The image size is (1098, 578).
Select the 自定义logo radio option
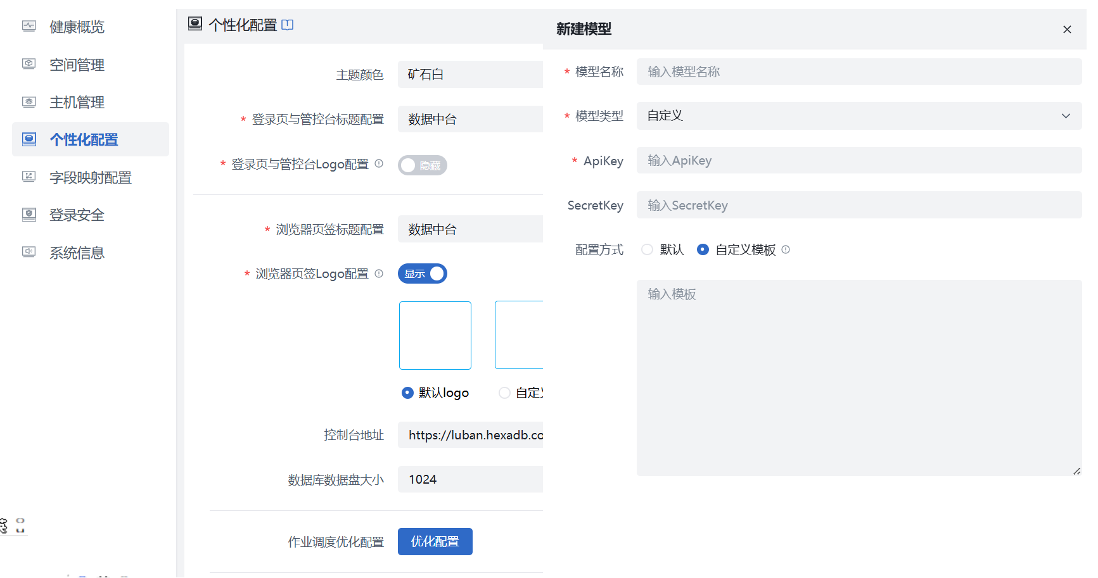pos(504,393)
